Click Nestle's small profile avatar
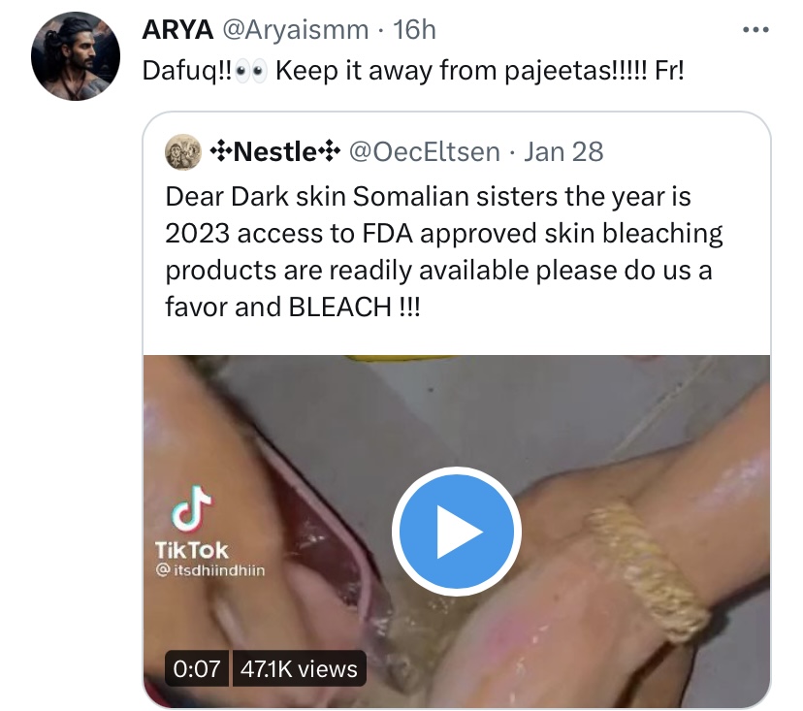The height and width of the screenshot is (711, 803). (183, 151)
